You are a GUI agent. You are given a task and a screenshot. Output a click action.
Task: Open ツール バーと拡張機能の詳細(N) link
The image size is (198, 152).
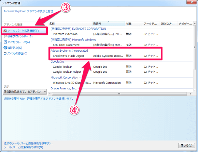tap(23, 147)
